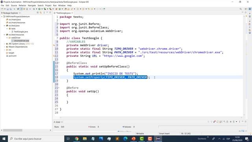Click the taskbar search box
The height and width of the screenshot is (142, 252).
(36, 138)
